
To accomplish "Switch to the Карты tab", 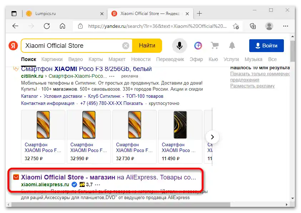I will (x=96, y=60).
